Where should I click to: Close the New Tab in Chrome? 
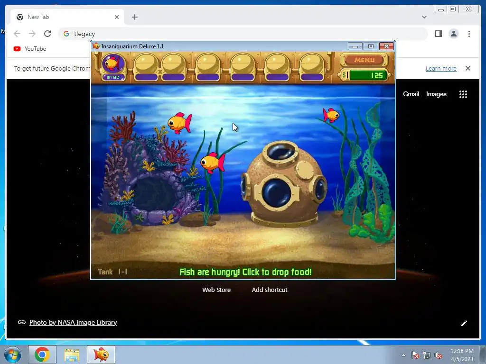pyautogui.click(x=117, y=17)
